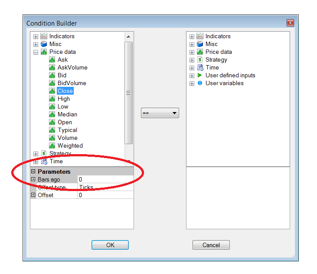
Task: Expand Indicators in the right tree
Action: [x=192, y=36]
